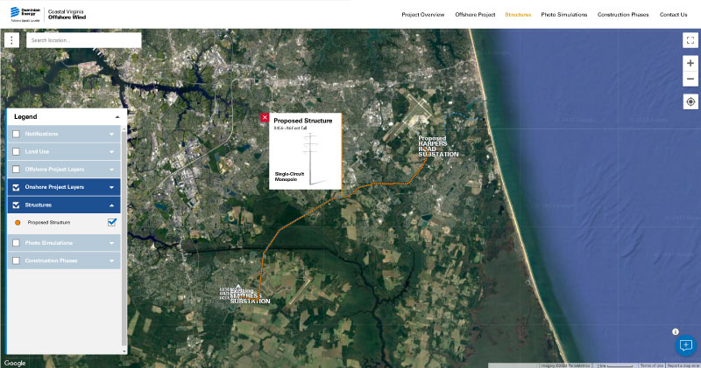
Task: Go to Construction Phases in navigation
Action: (623, 15)
